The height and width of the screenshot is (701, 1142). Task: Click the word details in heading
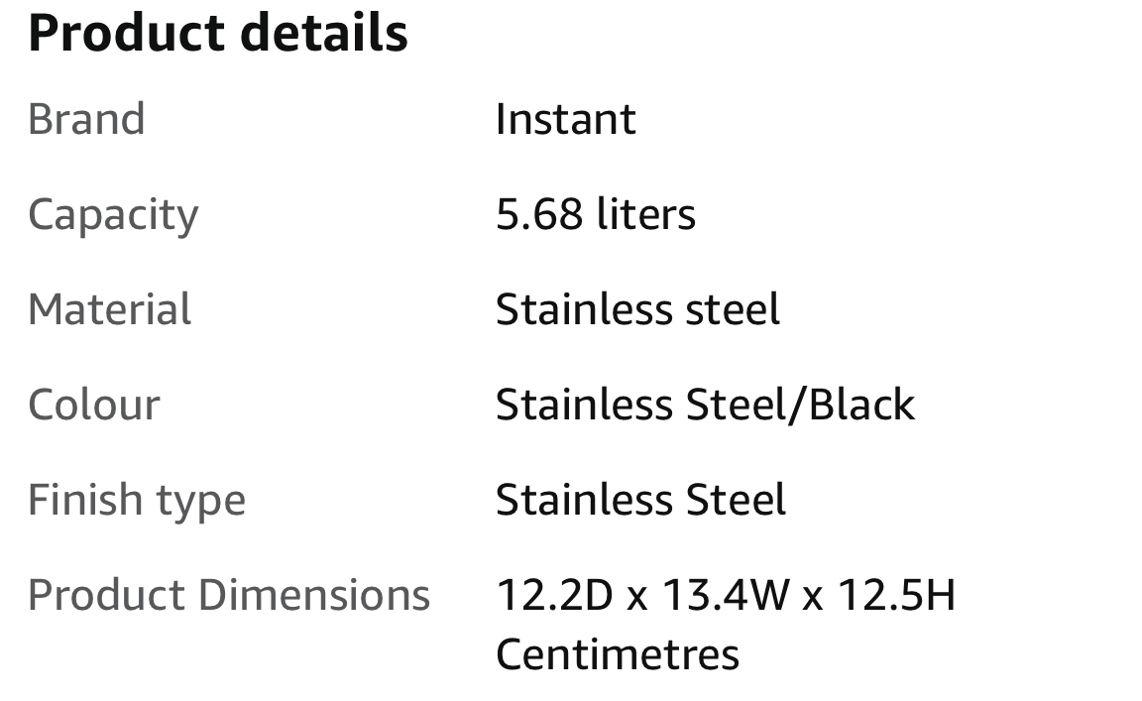[x=324, y=34]
